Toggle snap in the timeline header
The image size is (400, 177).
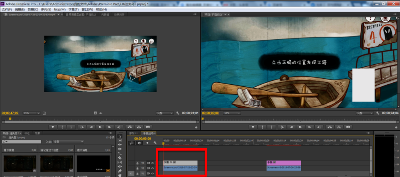[140, 143]
